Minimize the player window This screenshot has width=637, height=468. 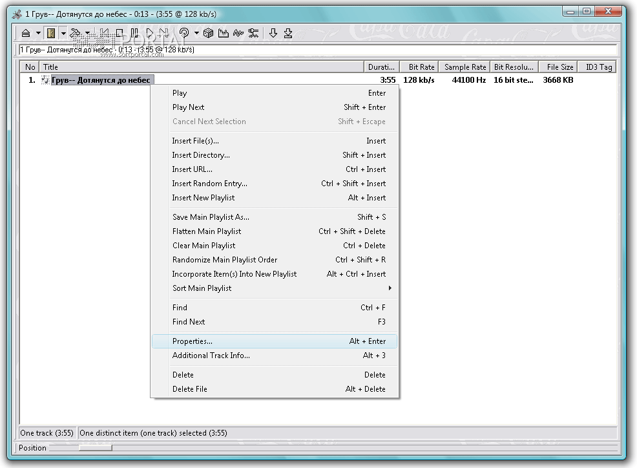[x=570, y=12]
